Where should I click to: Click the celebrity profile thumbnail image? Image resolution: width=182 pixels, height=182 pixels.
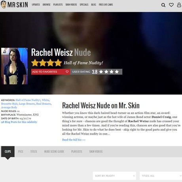14,66
